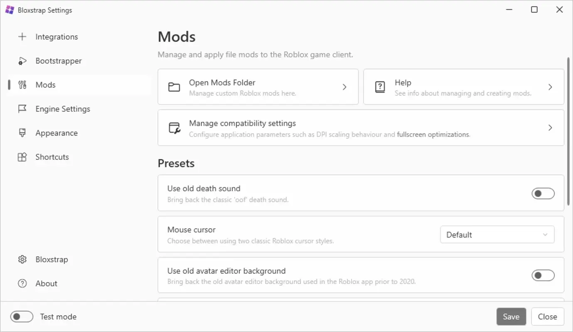Click the Engine Settings flag icon
573x332 pixels.
(x=22, y=109)
